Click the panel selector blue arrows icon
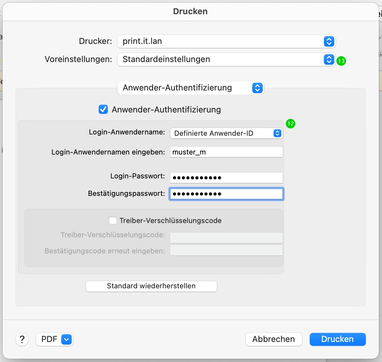This screenshot has height=362, width=382. pos(257,88)
